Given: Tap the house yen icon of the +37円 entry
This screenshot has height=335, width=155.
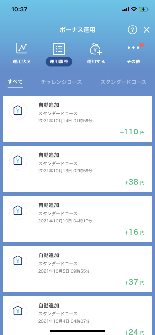Looking at the screenshot, I should (18, 261).
